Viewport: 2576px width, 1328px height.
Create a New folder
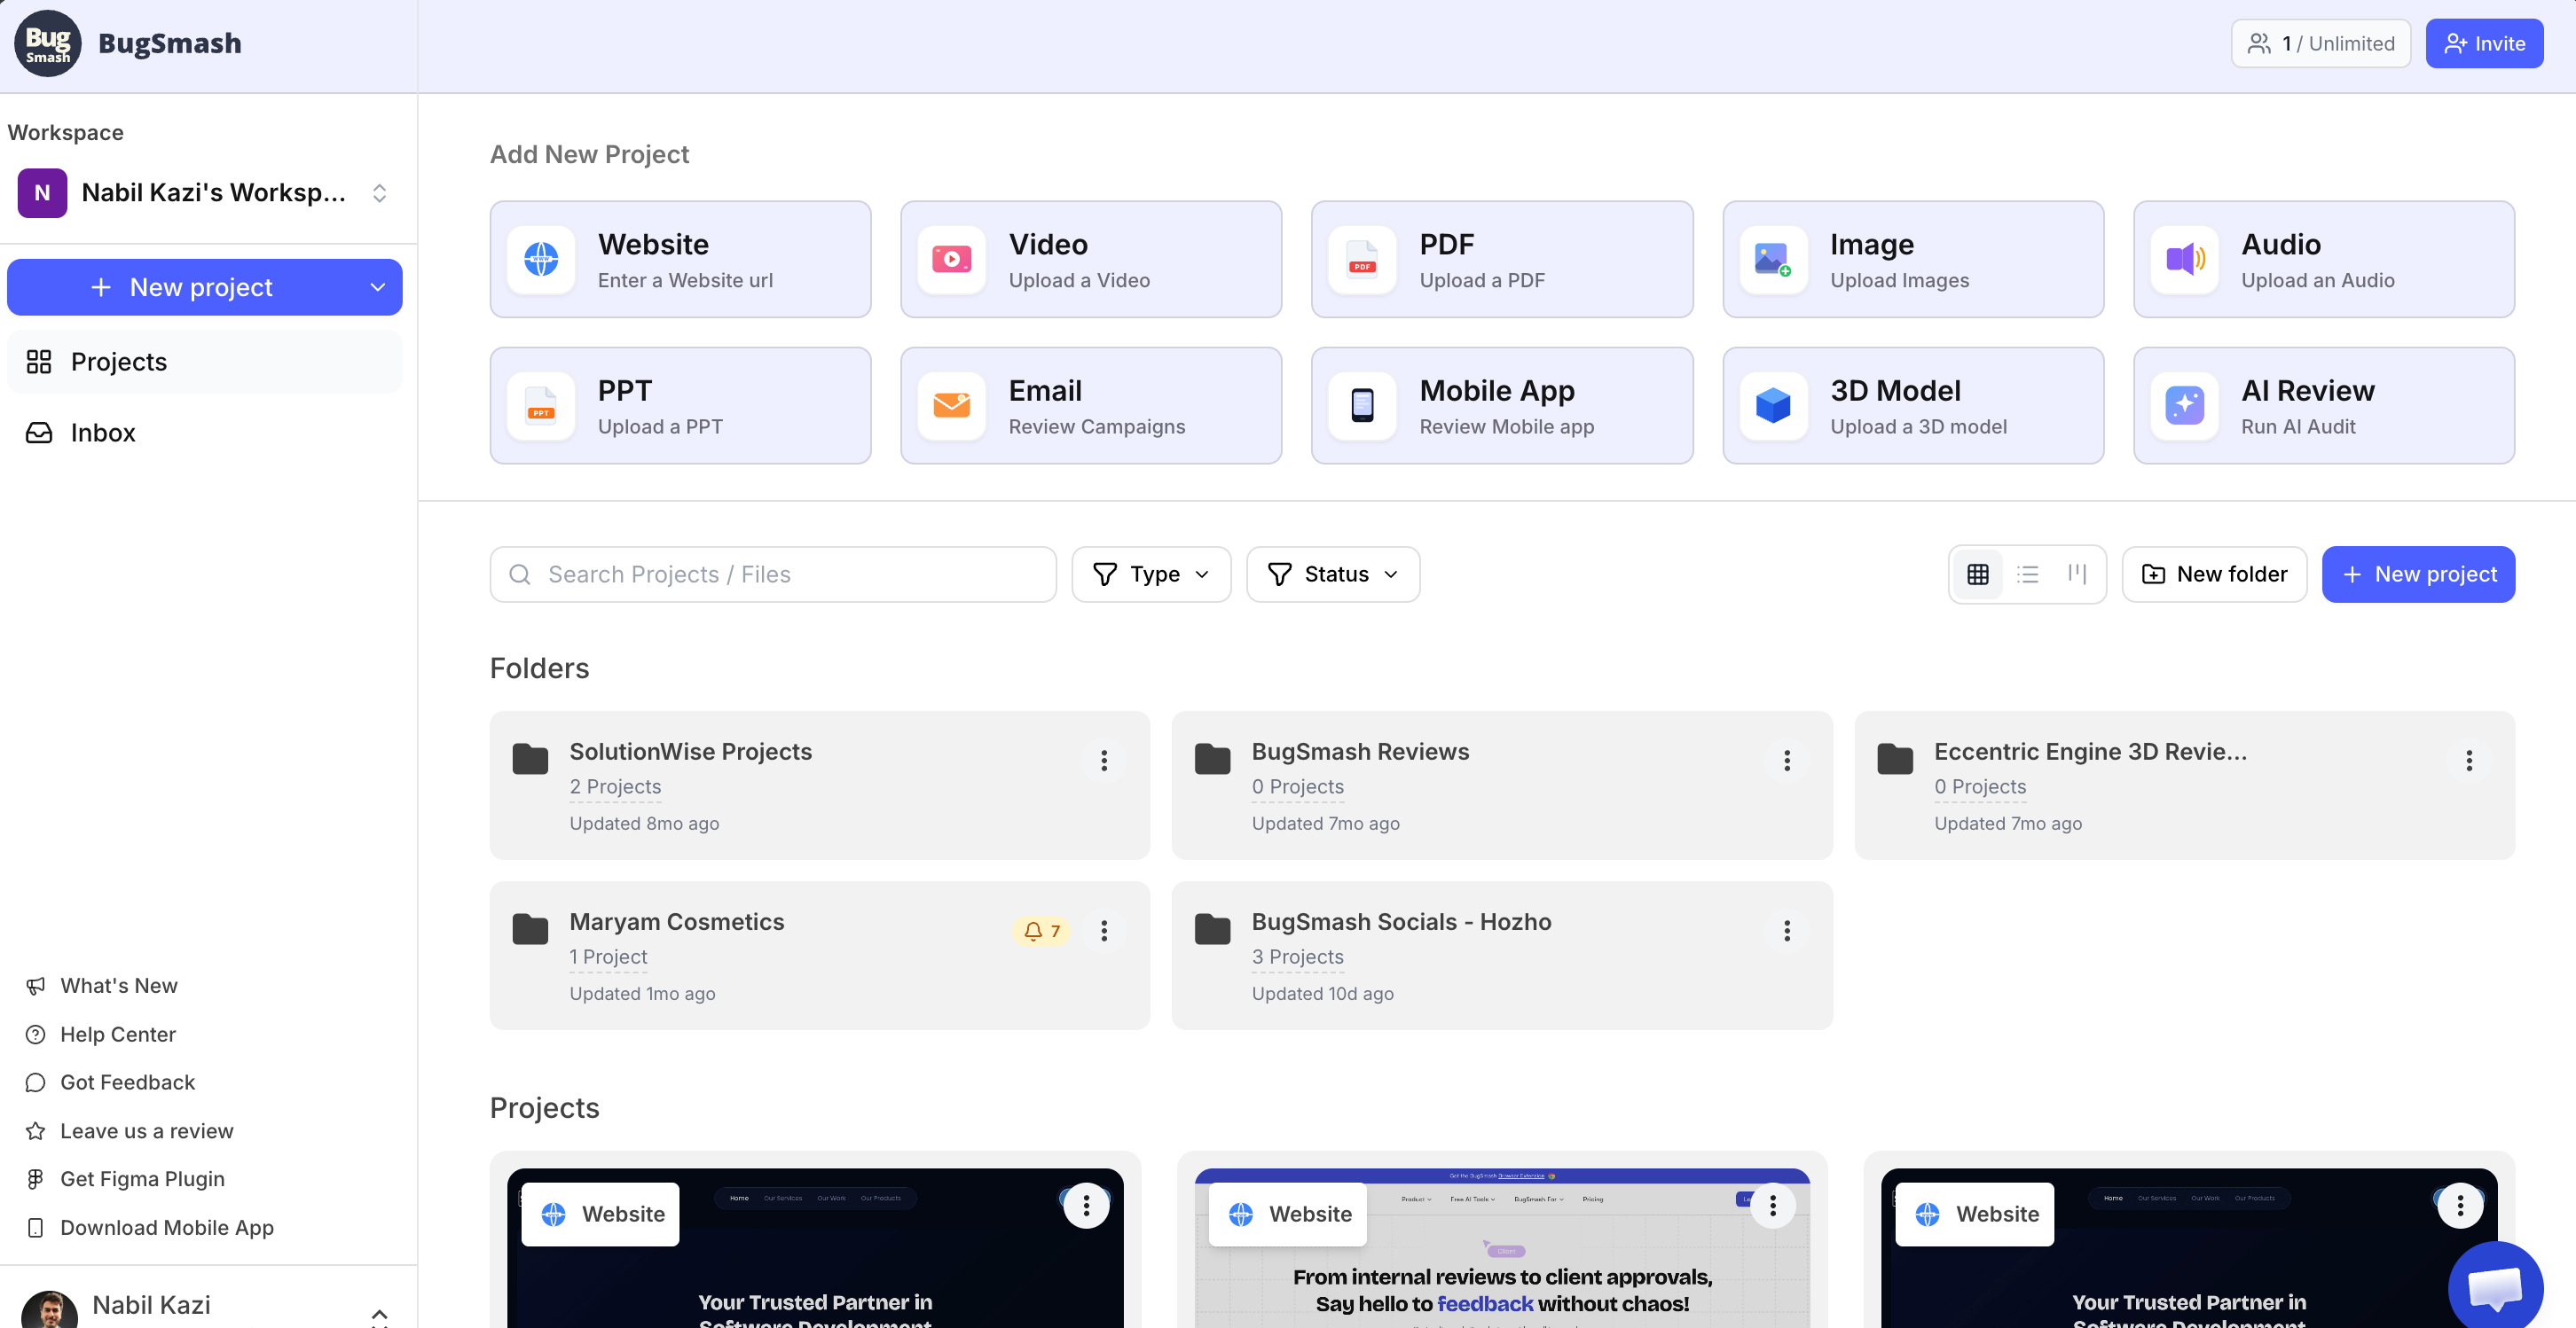[2214, 574]
